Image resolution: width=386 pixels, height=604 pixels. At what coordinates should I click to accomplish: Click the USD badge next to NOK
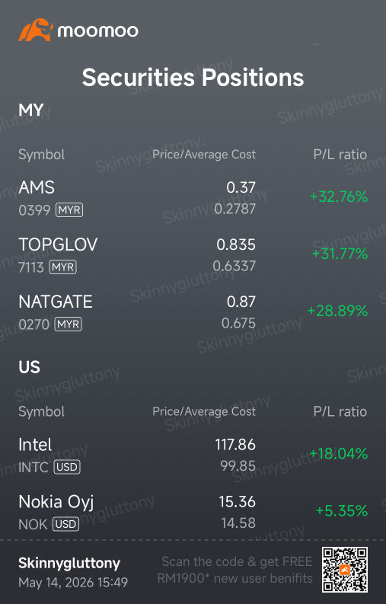click(x=65, y=524)
